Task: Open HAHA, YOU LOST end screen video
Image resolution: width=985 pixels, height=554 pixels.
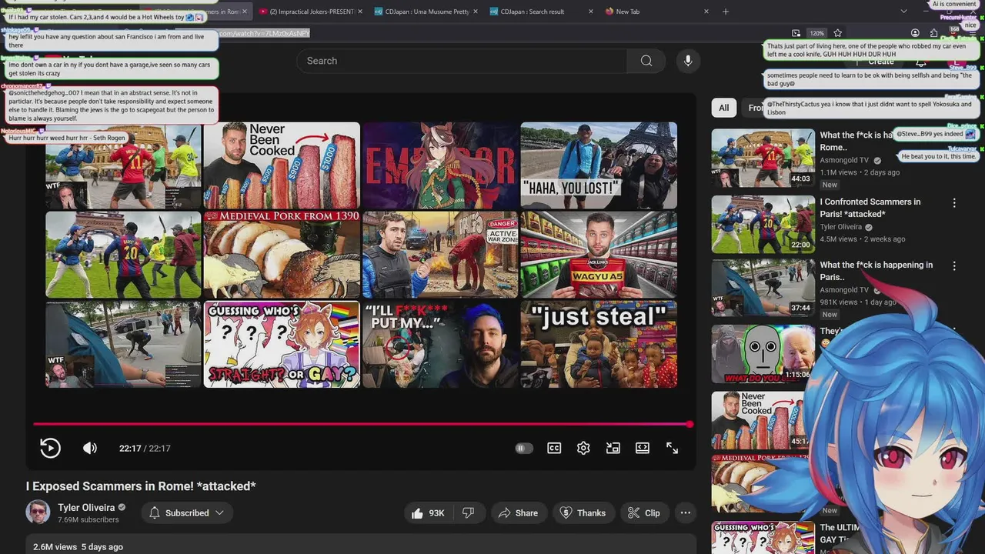Action: coord(599,165)
